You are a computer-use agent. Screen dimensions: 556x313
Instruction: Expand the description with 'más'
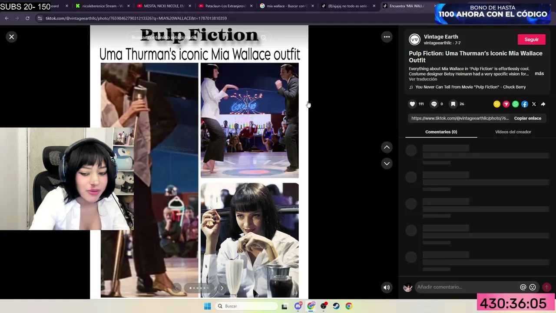539,73
